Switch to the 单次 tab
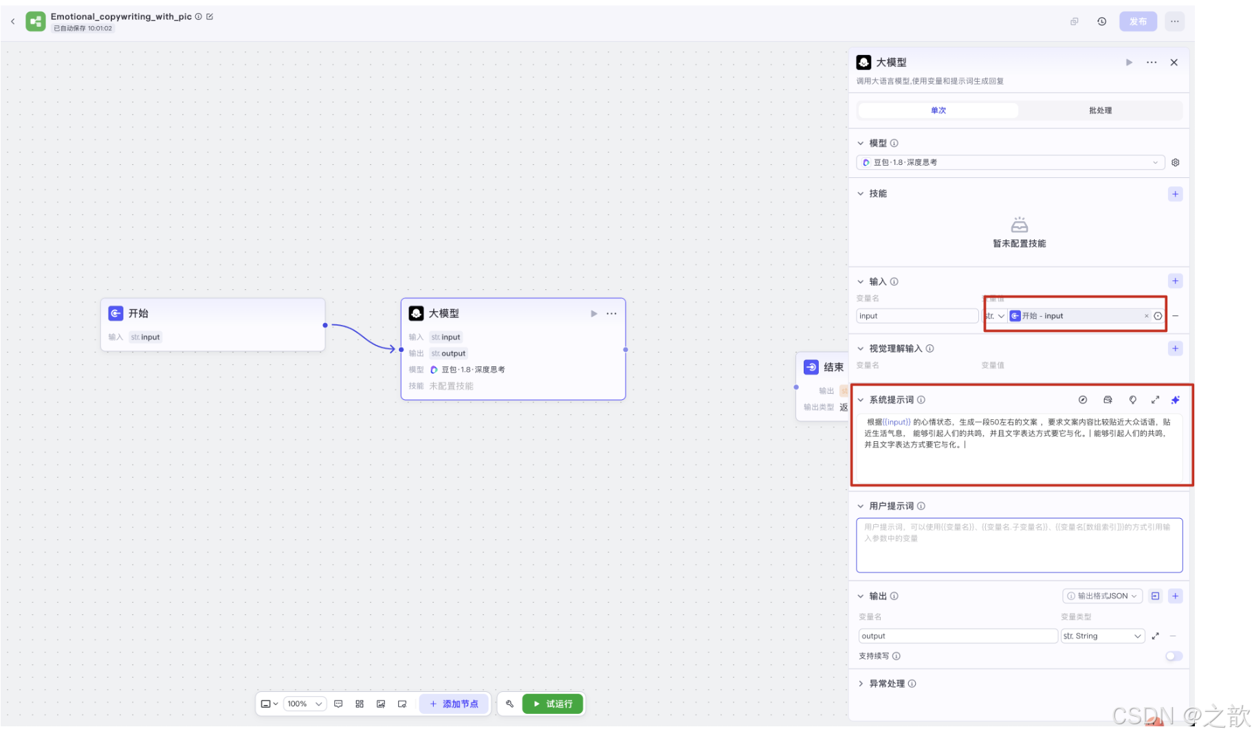1254x738 pixels. 938,110
